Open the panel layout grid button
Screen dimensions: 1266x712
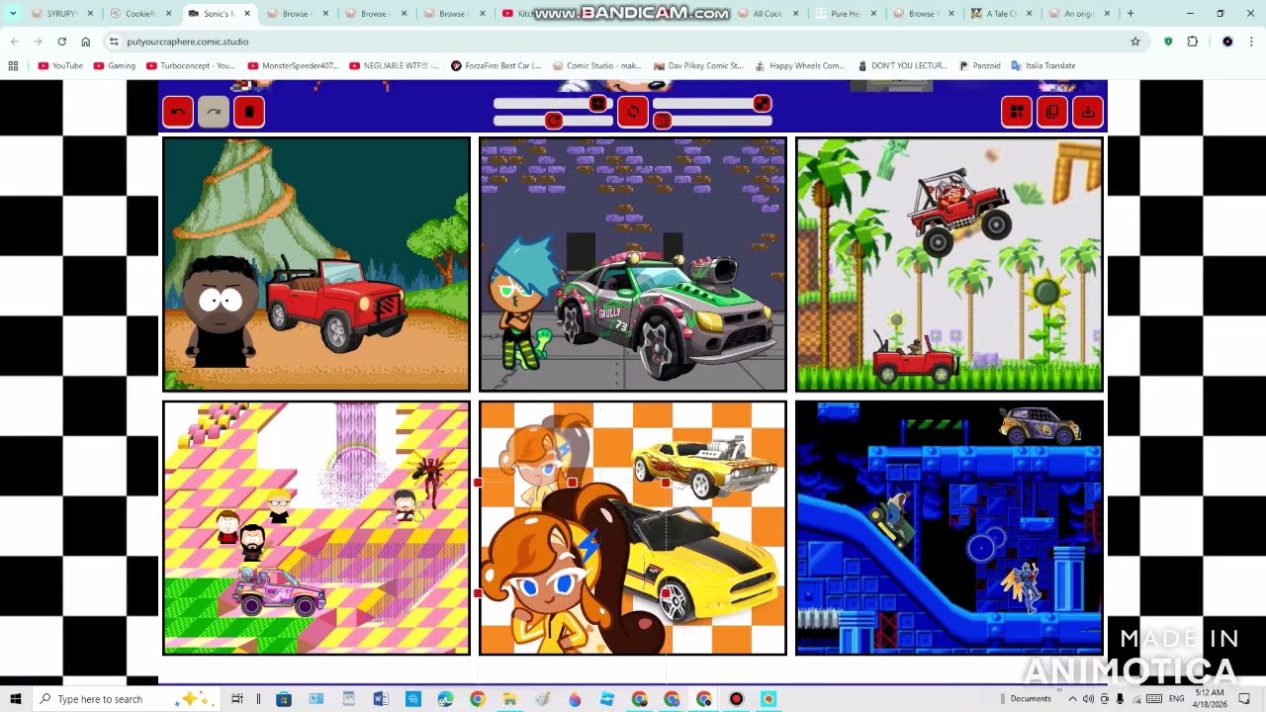coord(1017,112)
